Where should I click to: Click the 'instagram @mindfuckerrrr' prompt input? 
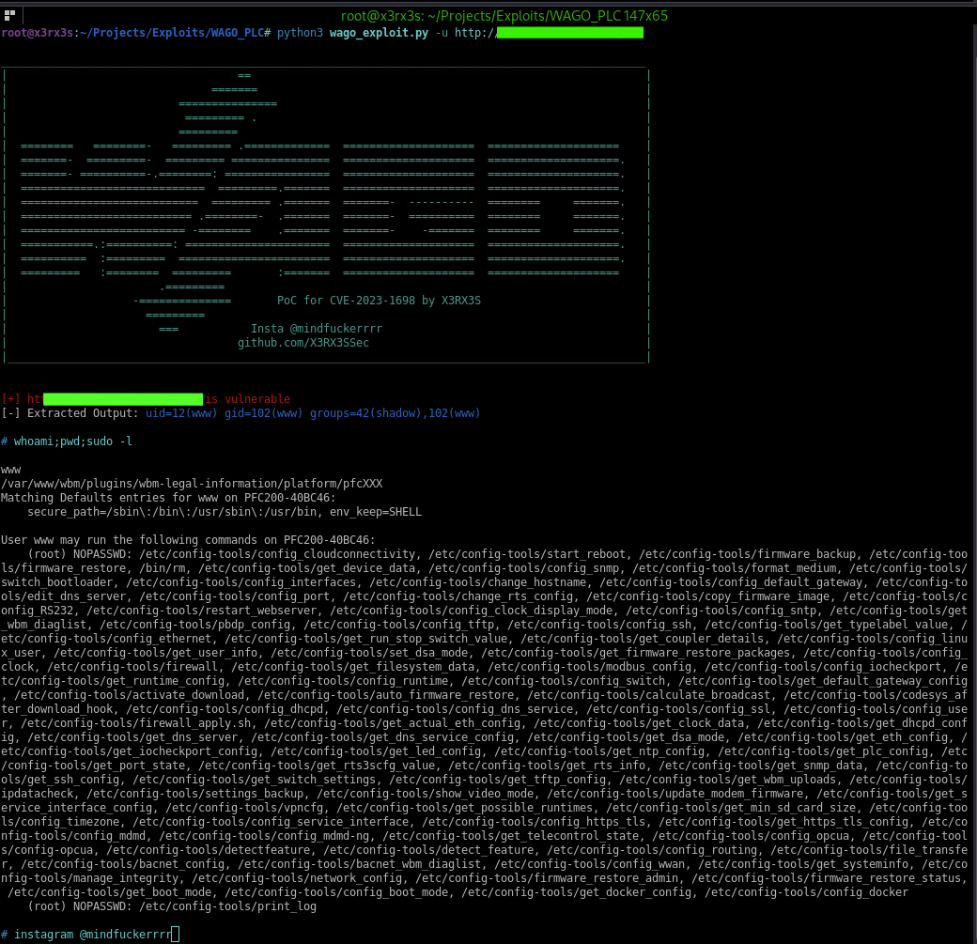point(92,934)
